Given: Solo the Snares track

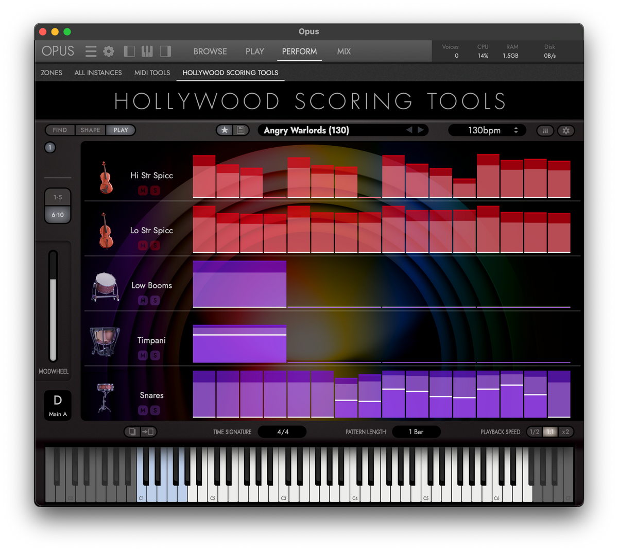Looking at the screenshot, I should pos(155,410).
